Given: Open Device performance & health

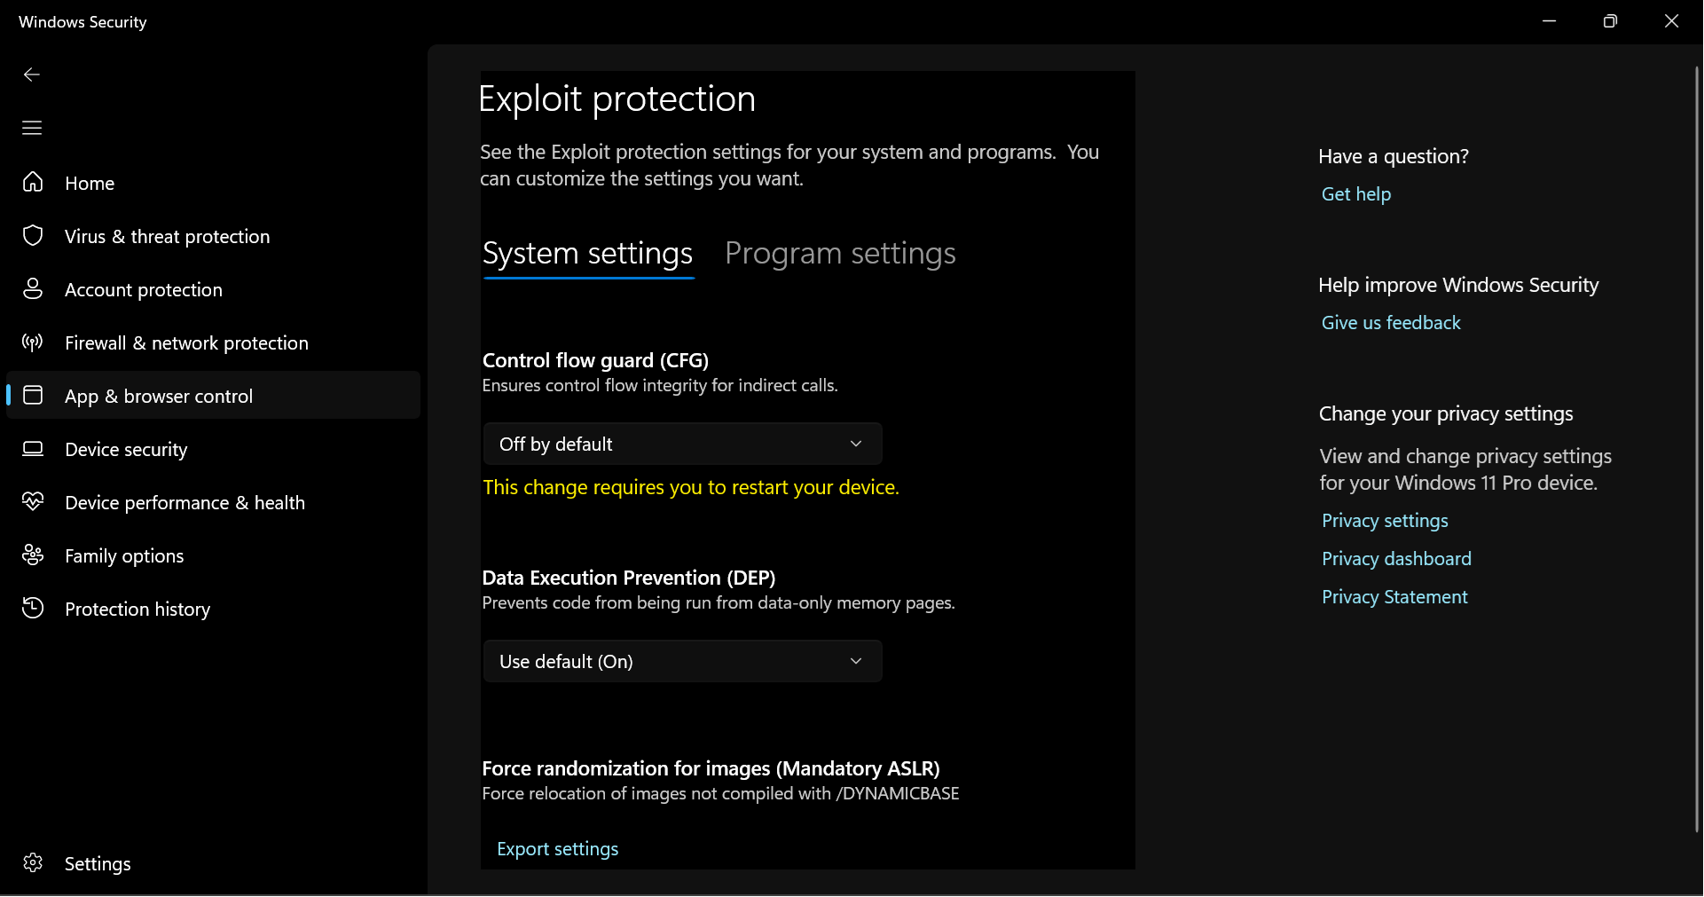Looking at the screenshot, I should pyautogui.click(x=213, y=502).
